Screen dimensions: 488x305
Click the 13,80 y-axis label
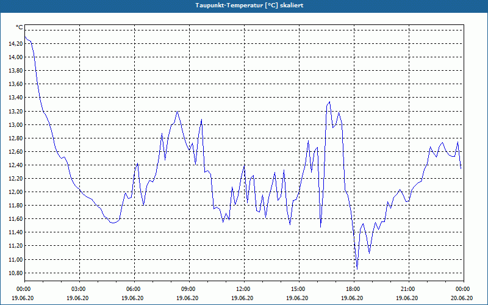[x=16, y=71]
